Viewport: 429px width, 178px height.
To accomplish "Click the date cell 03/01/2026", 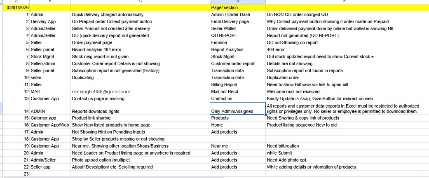I will click(x=15, y=8).
